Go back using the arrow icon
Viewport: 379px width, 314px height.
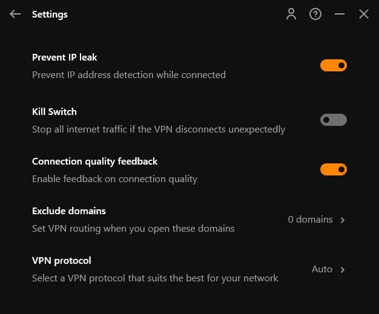(15, 14)
